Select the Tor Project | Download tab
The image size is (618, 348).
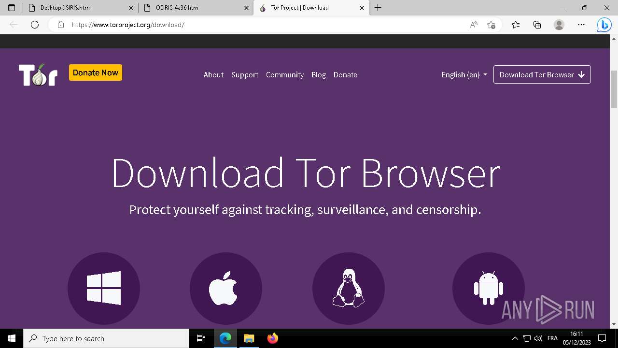click(x=311, y=8)
